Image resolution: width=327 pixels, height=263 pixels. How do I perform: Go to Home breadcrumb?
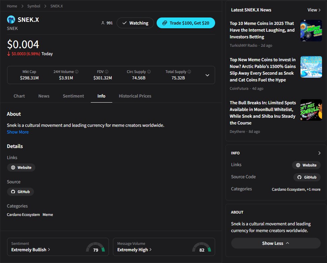coord(12,6)
